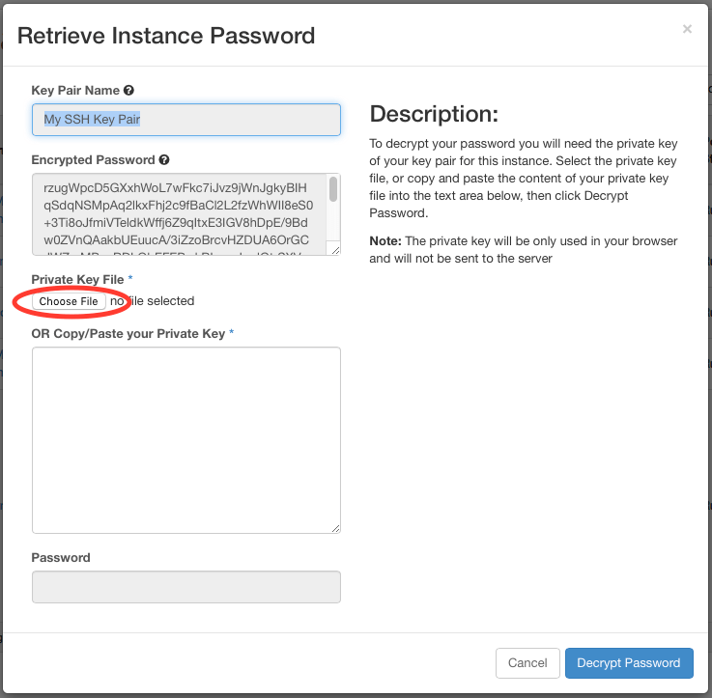
Task: Click the 'Private Key File' label
Action: coord(77,278)
